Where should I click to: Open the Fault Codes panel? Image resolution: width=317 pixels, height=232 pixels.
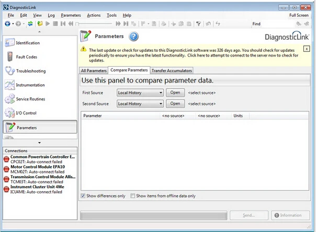click(40, 57)
